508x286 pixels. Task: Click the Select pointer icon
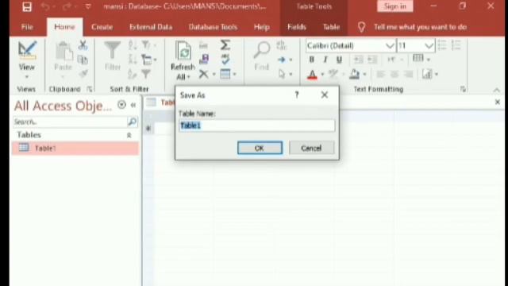[x=282, y=74]
